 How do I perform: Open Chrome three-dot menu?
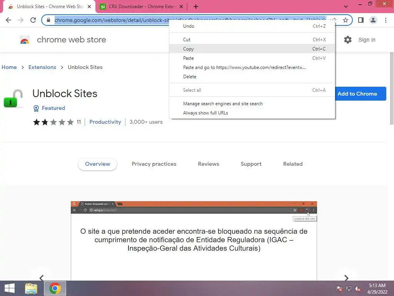(x=386, y=20)
